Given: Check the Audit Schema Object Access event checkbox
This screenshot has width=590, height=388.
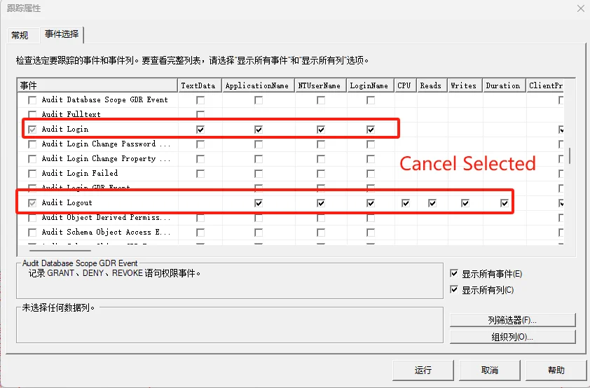Looking at the screenshot, I should (x=32, y=233).
